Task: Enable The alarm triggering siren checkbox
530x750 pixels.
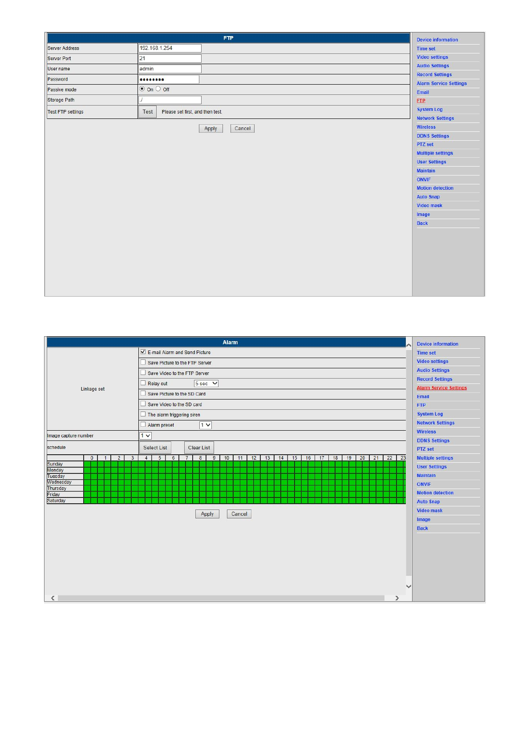Action: (x=143, y=414)
